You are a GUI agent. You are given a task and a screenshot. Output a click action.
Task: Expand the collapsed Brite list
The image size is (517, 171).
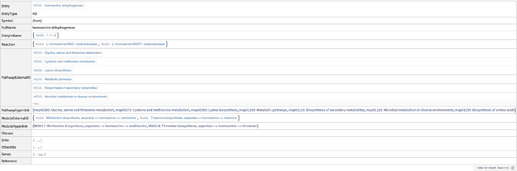(37, 140)
